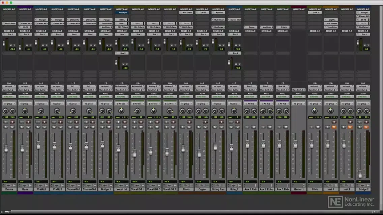
Task: Click INSERTS A-E header on Drums
Action: coord(9,9)
